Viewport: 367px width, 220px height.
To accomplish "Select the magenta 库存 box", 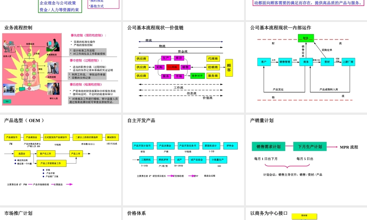I will point(179,58).
